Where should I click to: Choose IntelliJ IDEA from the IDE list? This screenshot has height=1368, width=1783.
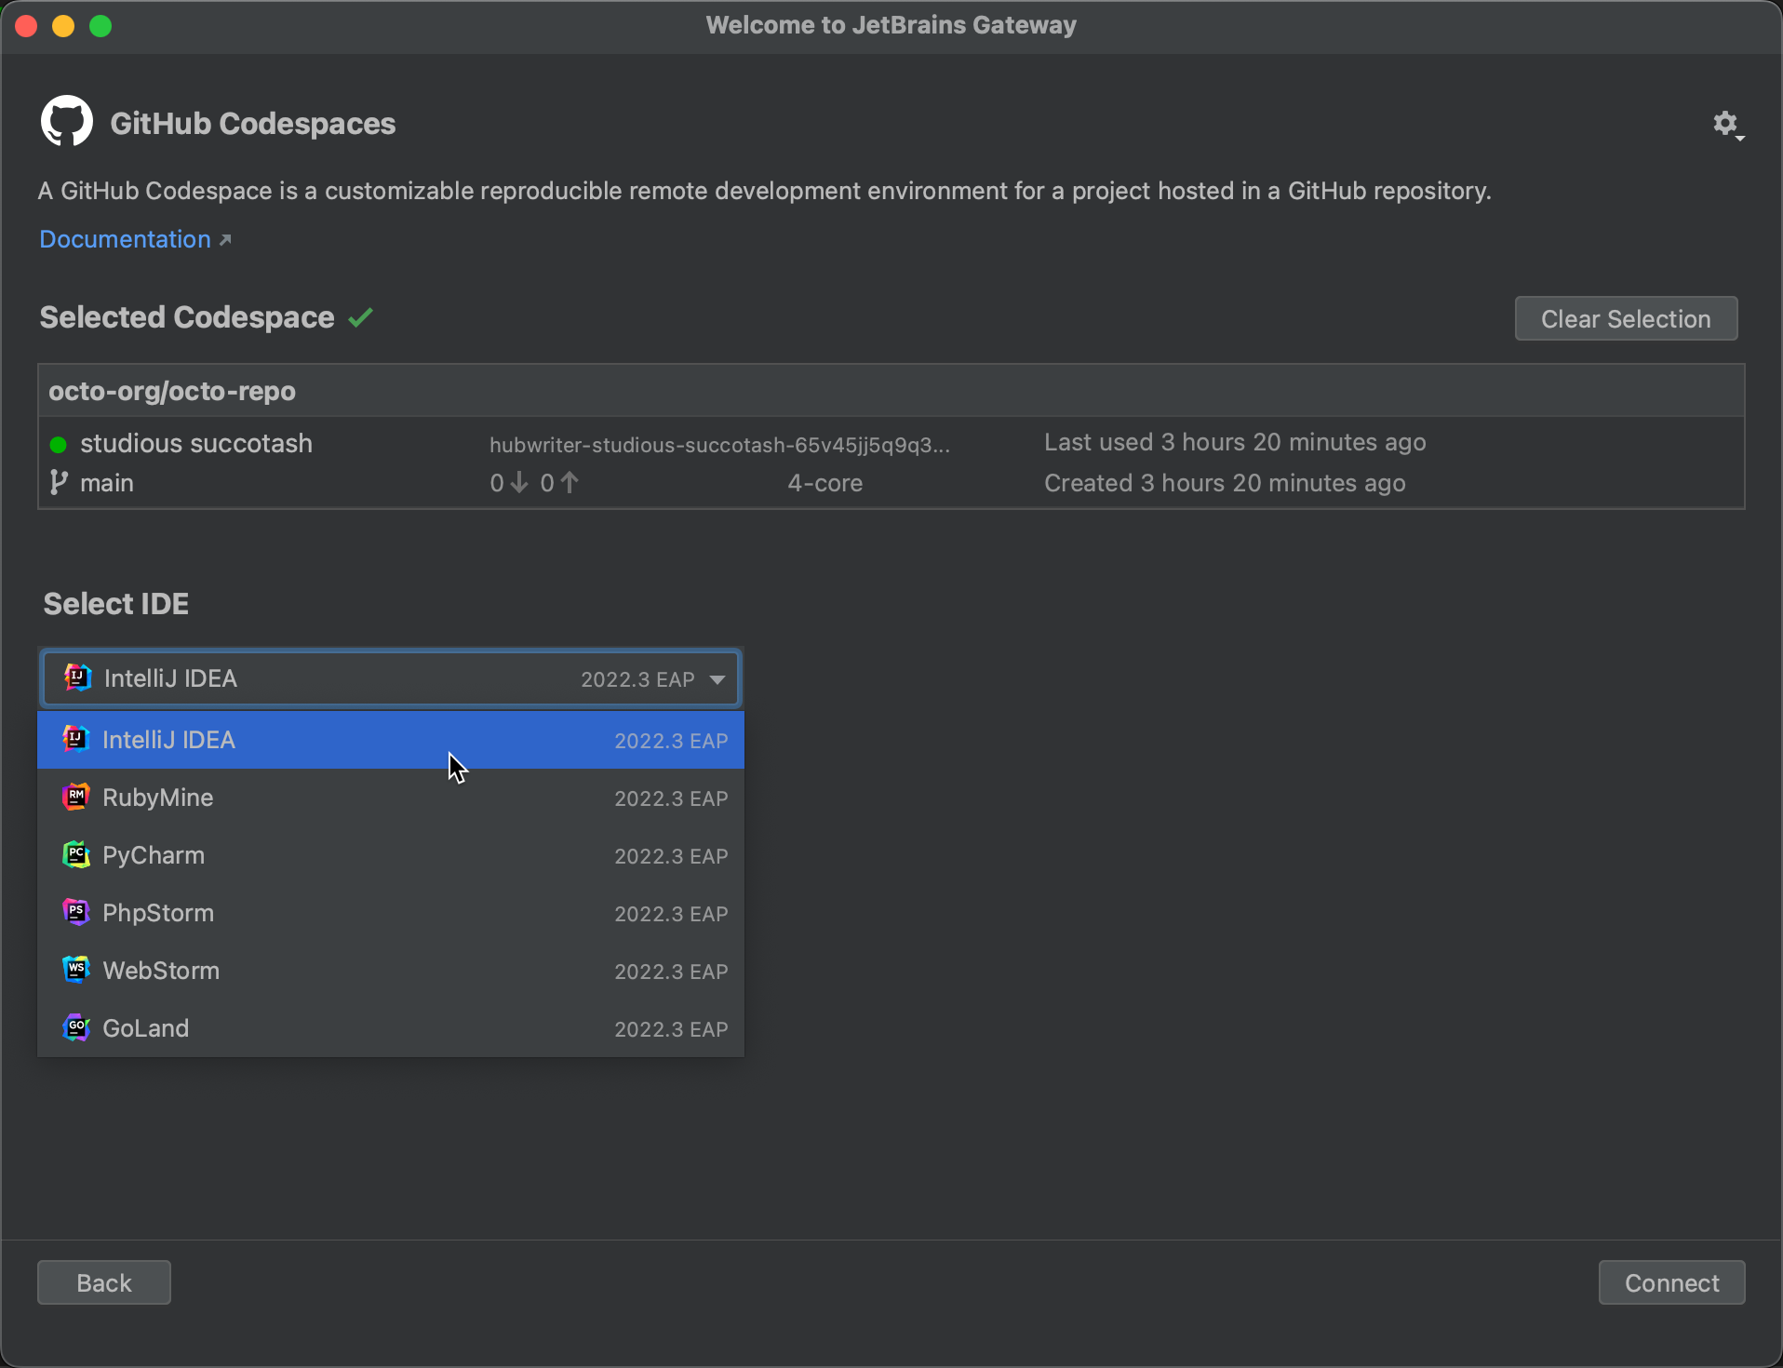[390, 740]
